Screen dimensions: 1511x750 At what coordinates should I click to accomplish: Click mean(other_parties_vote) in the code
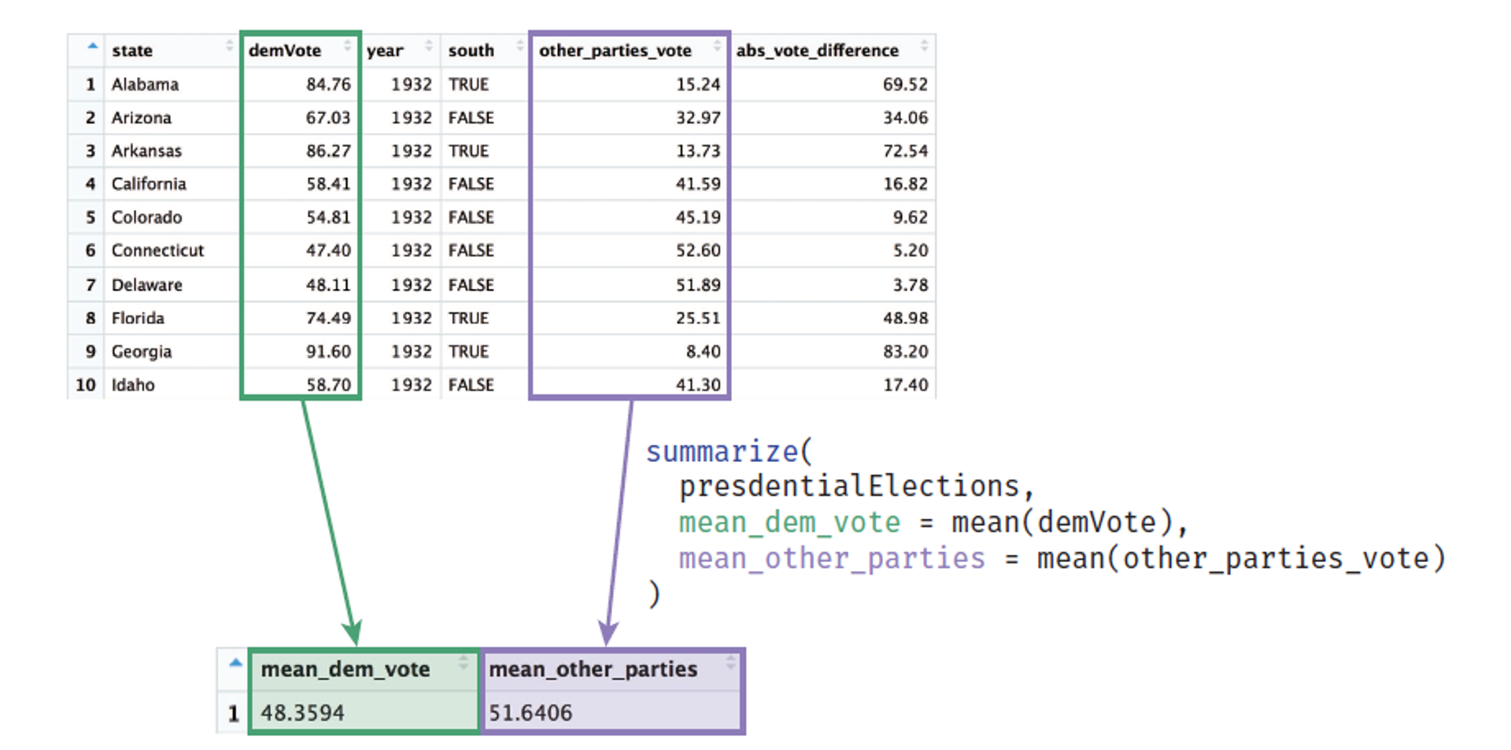[1241, 559]
